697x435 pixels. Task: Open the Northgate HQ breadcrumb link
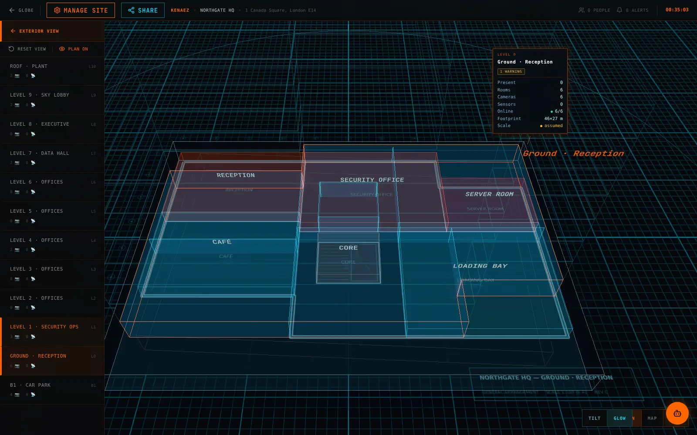(x=217, y=10)
